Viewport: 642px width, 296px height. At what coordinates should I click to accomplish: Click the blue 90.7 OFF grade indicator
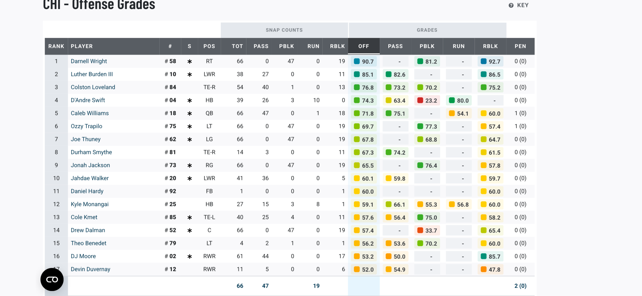(357, 62)
